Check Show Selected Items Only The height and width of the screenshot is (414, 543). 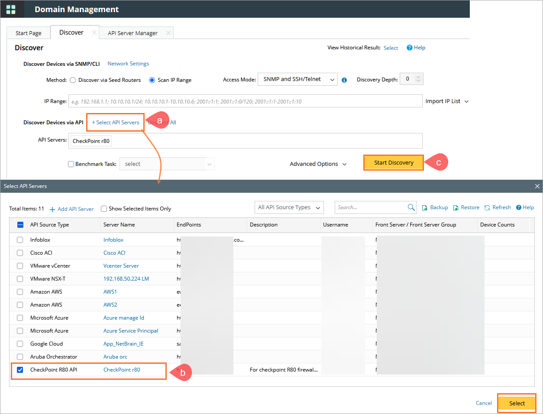[x=104, y=209]
